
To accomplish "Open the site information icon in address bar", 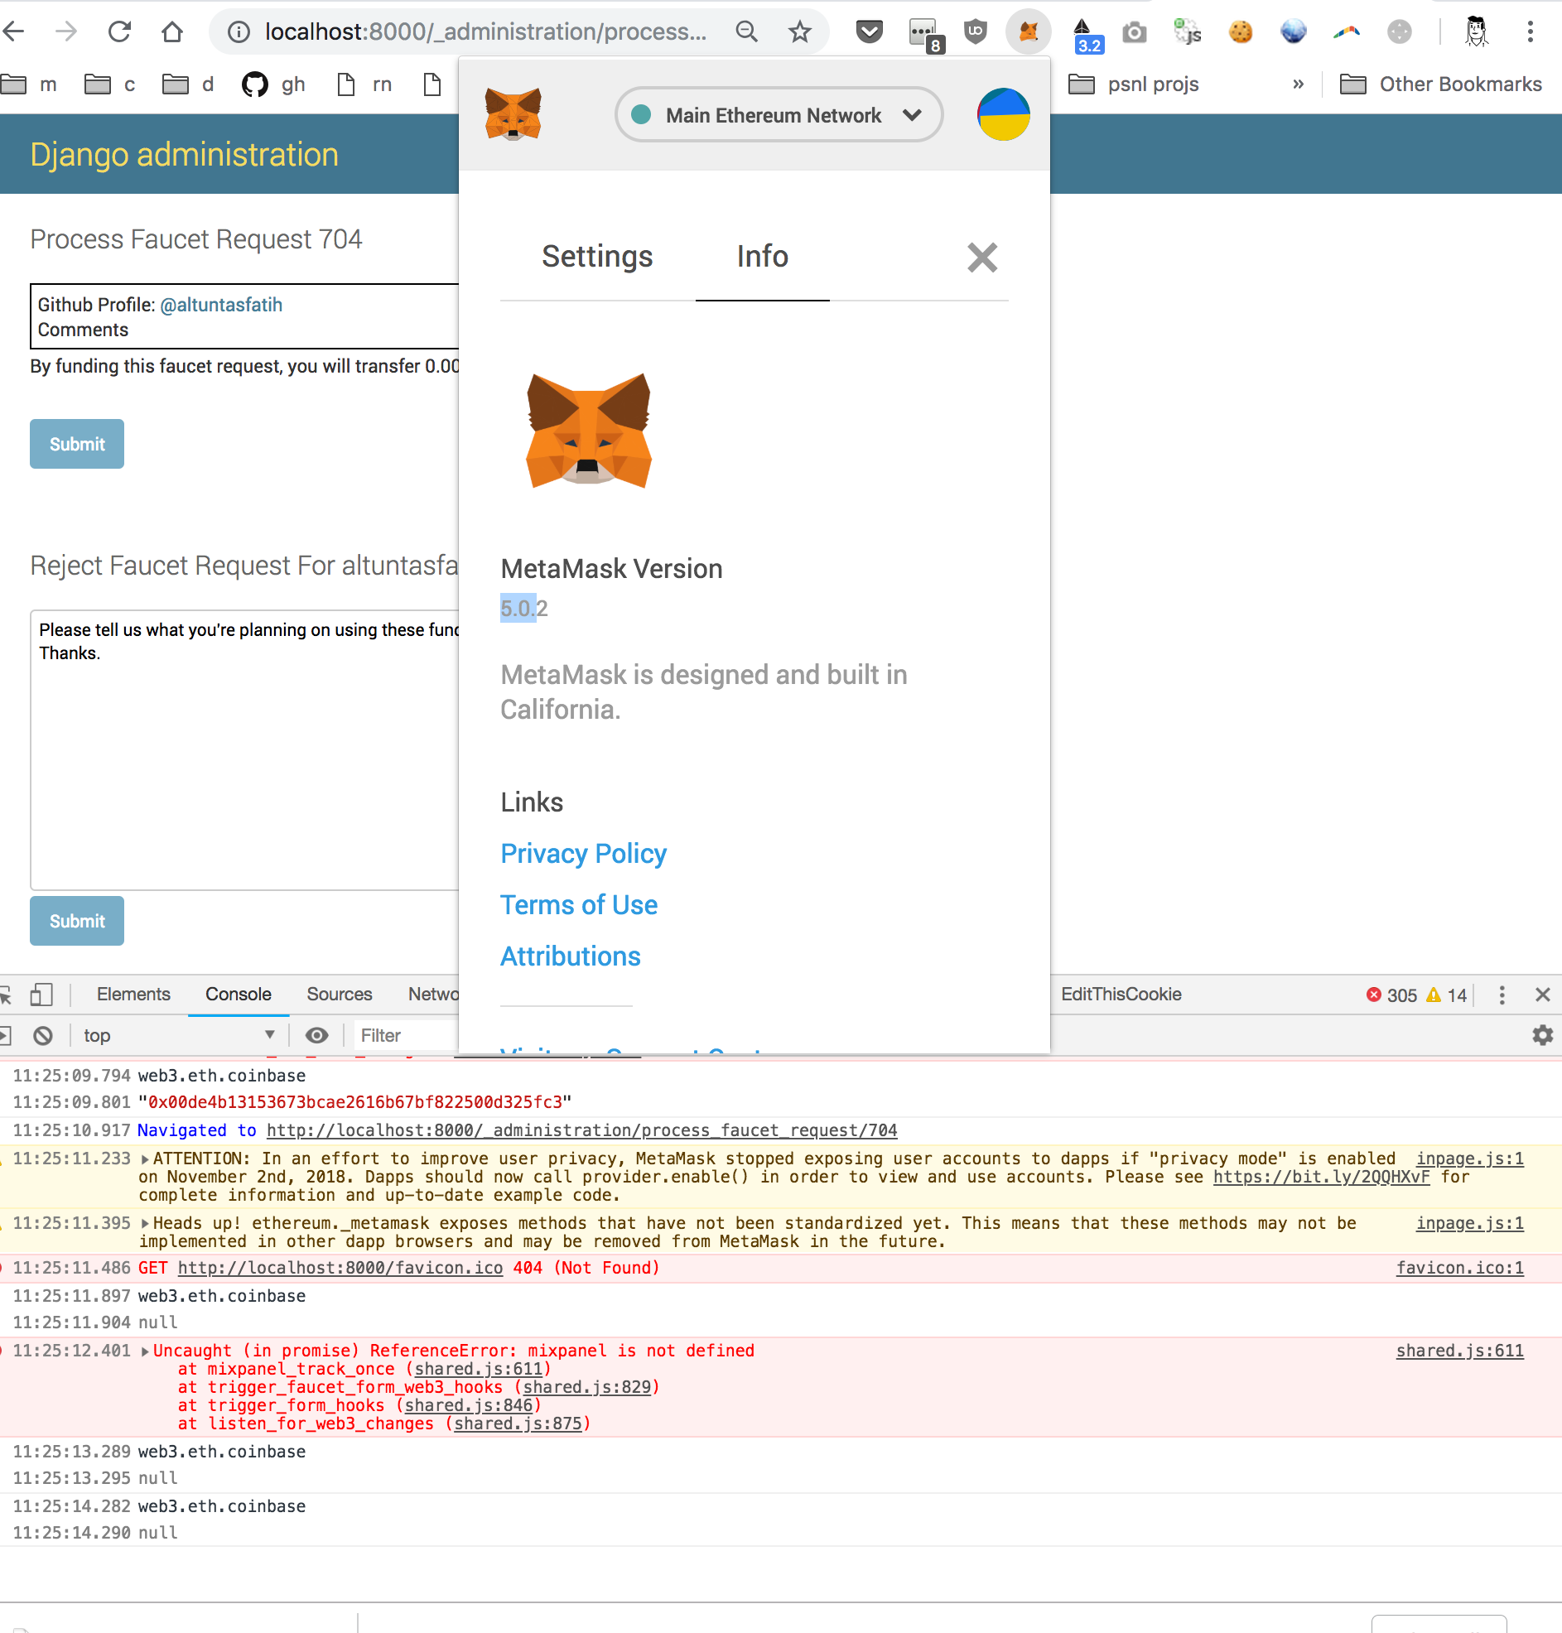I will [x=239, y=31].
